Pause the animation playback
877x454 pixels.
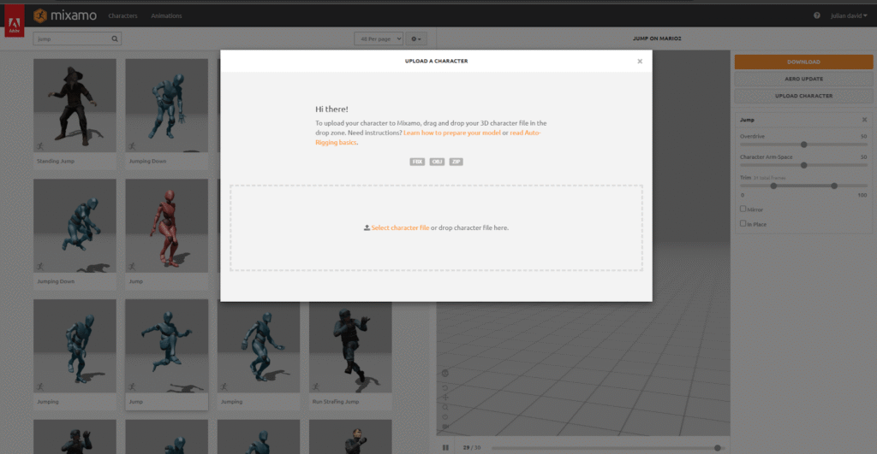pos(445,447)
